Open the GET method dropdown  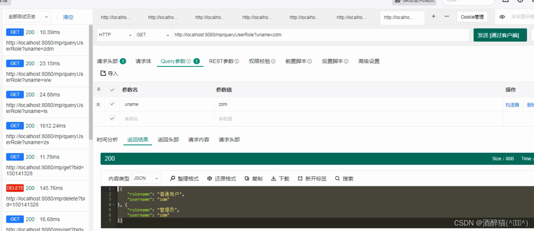pos(153,35)
